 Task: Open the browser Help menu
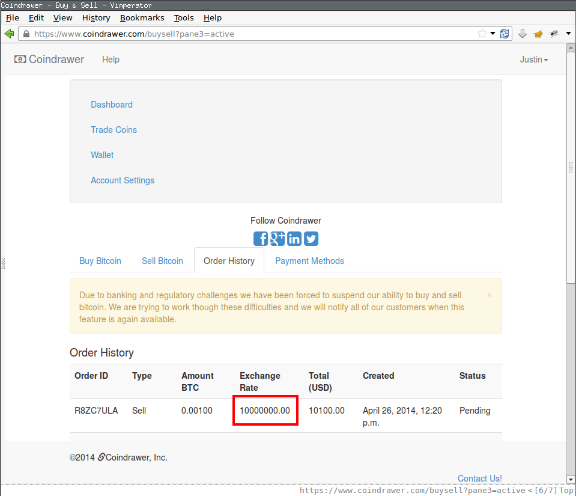pos(213,17)
